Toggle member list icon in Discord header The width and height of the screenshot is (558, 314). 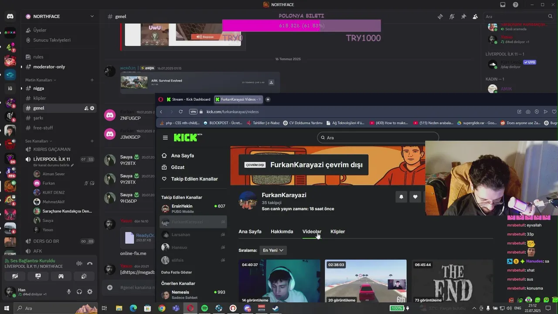pos(475,17)
